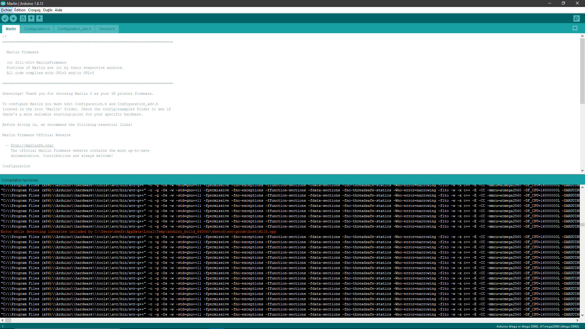585x329 pixels.
Task: Click editor scrollbar up arrow
Action: tap(582, 36)
